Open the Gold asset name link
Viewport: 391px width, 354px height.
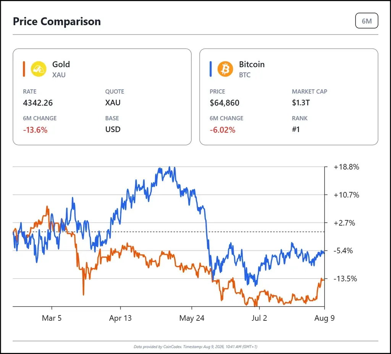click(x=61, y=65)
